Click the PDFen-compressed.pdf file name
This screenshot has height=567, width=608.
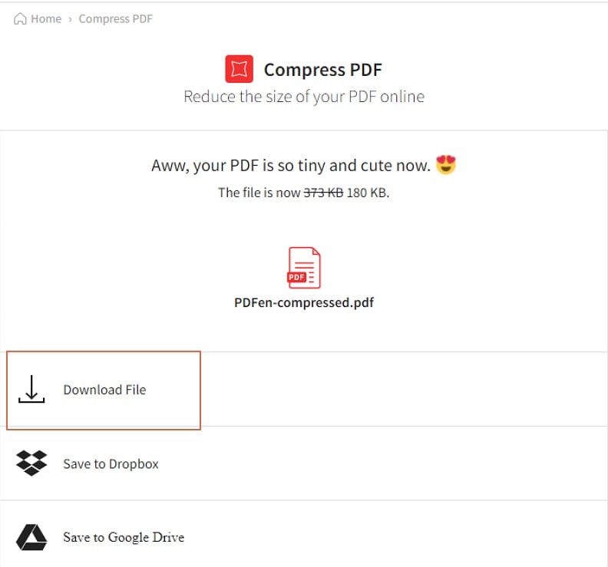304,302
